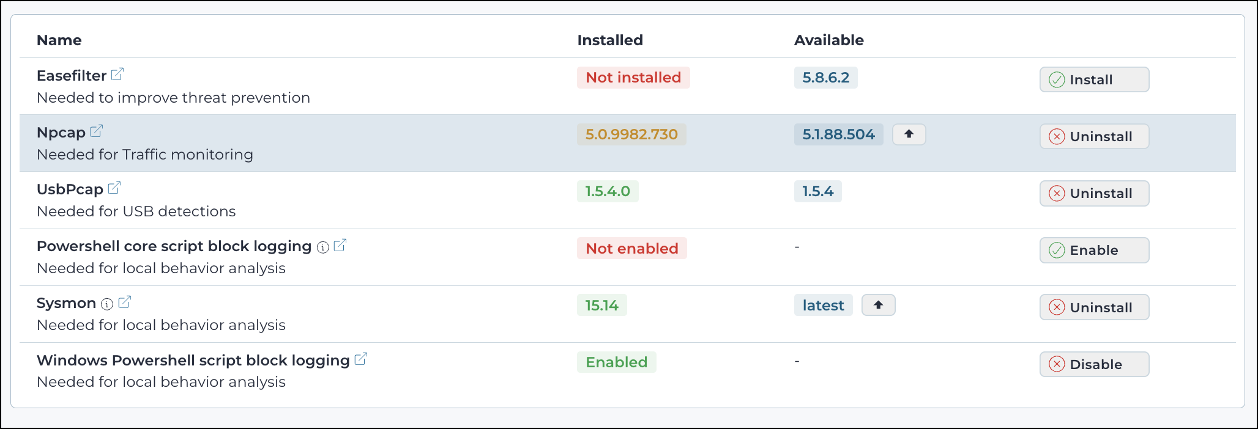Click the available version 5.1.88.504 badge
The image size is (1258, 429).
(x=838, y=134)
